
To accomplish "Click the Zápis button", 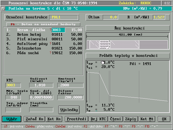I will point(131,119).
